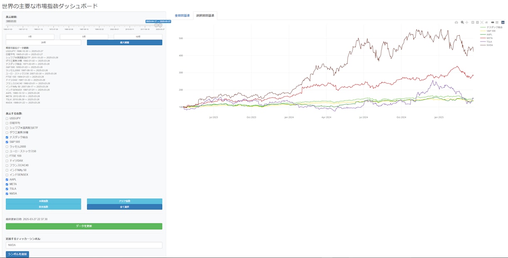Click the camera icon to download the plot
Viewport: 508px width, 258px height.
(x=456, y=22)
